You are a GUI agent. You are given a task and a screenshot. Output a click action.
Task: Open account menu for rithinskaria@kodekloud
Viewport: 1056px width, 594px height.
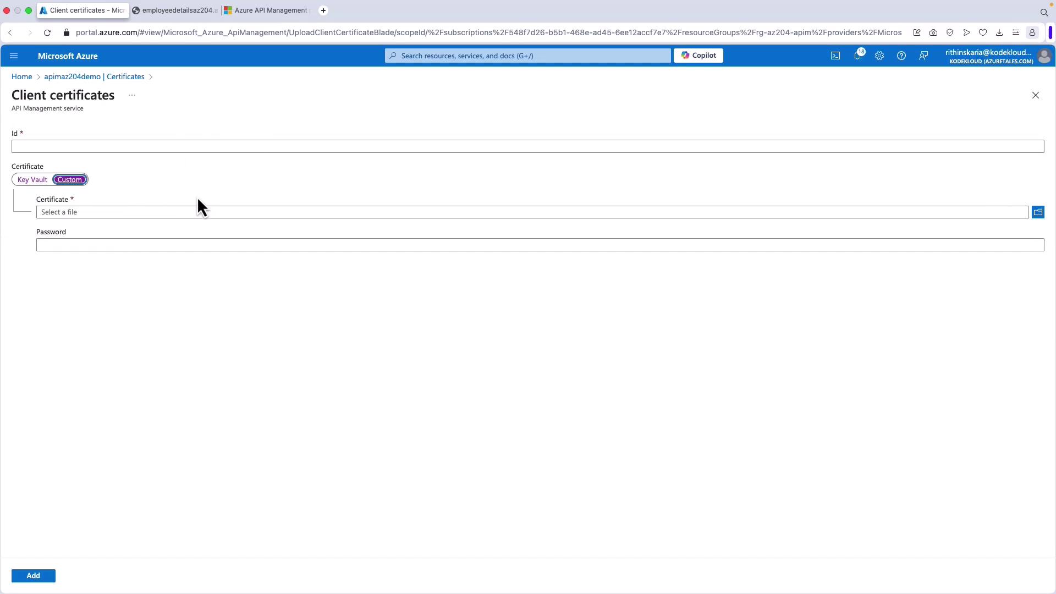click(997, 56)
